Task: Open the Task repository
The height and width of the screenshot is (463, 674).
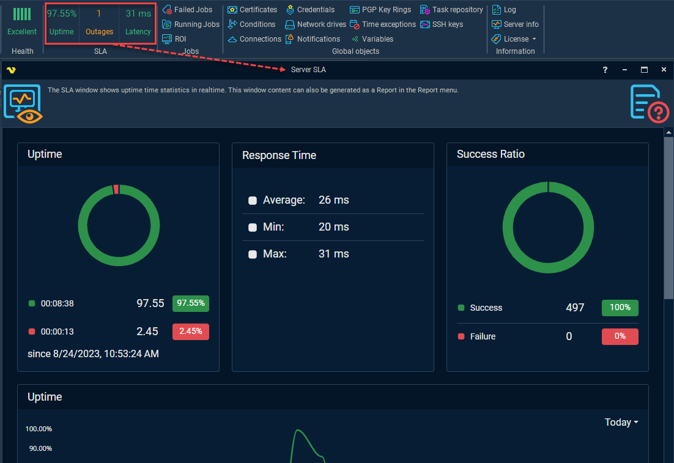Action: [x=425, y=10]
